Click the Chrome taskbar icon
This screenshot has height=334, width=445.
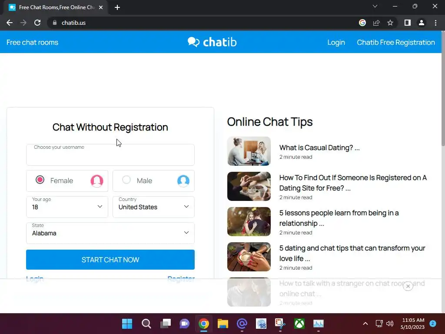(204, 324)
